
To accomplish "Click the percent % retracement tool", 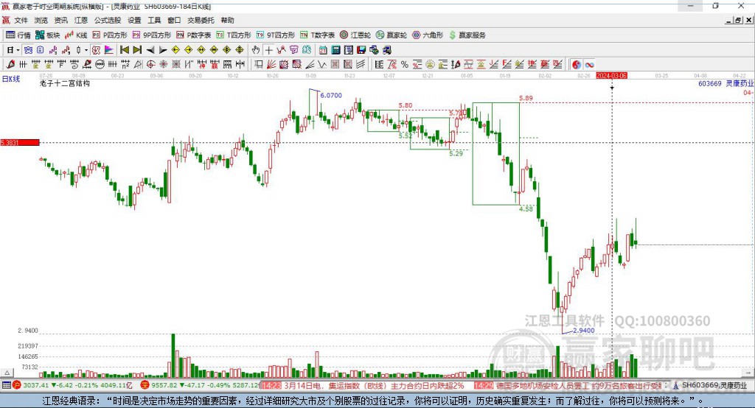I will [405, 65].
